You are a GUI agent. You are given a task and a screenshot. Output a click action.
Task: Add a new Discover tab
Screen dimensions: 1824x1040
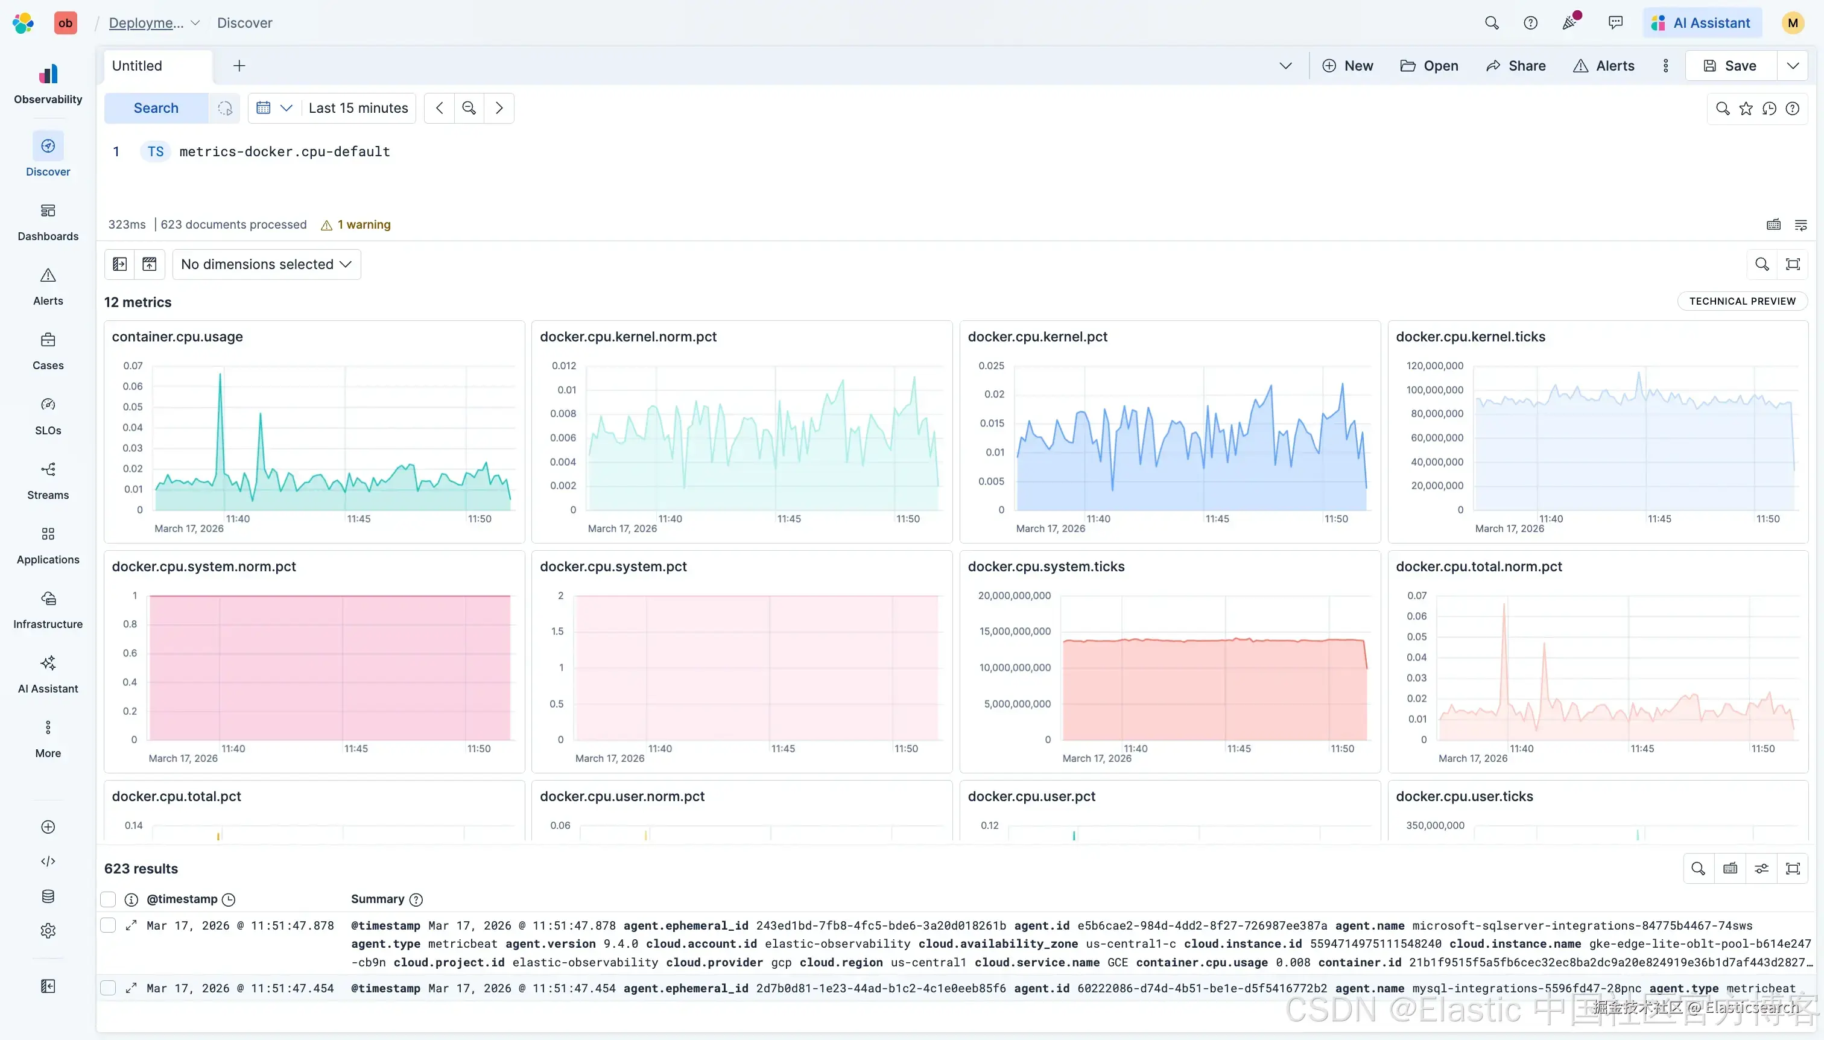coord(239,66)
